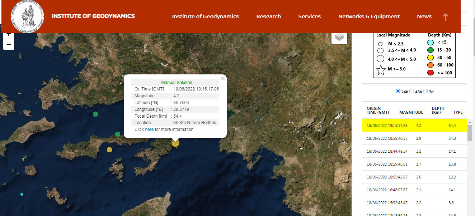The width and height of the screenshot is (475, 216).
Task: Select the yellow magnitude 4.2 earthquake marker
Action: pos(175,143)
